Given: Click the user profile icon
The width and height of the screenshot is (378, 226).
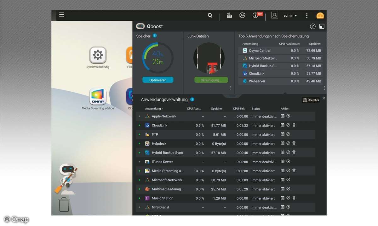Looking at the screenshot, I should pos(275,15).
